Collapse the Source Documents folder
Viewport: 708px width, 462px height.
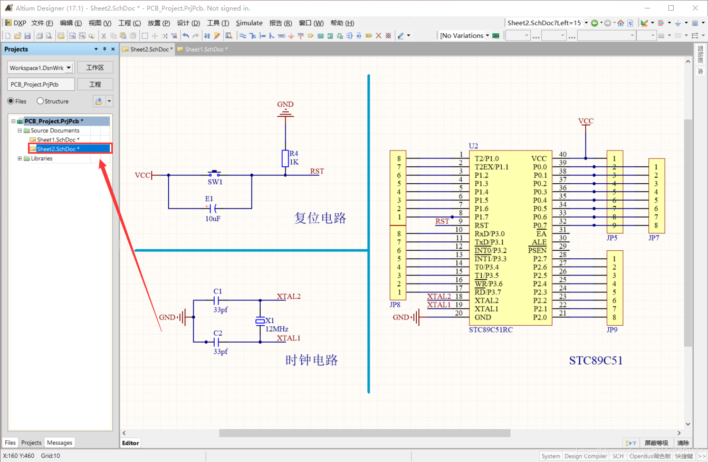click(20, 130)
